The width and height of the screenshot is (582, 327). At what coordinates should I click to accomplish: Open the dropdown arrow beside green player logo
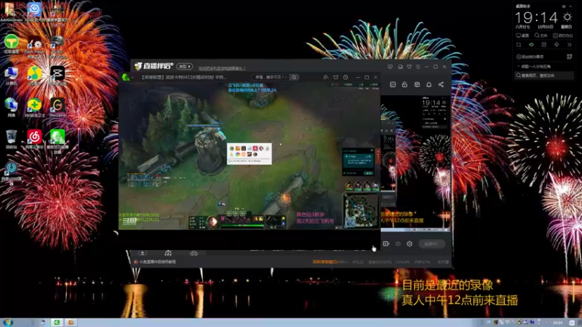133,78
